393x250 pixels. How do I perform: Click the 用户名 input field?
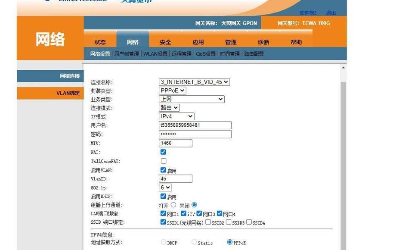(195, 125)
